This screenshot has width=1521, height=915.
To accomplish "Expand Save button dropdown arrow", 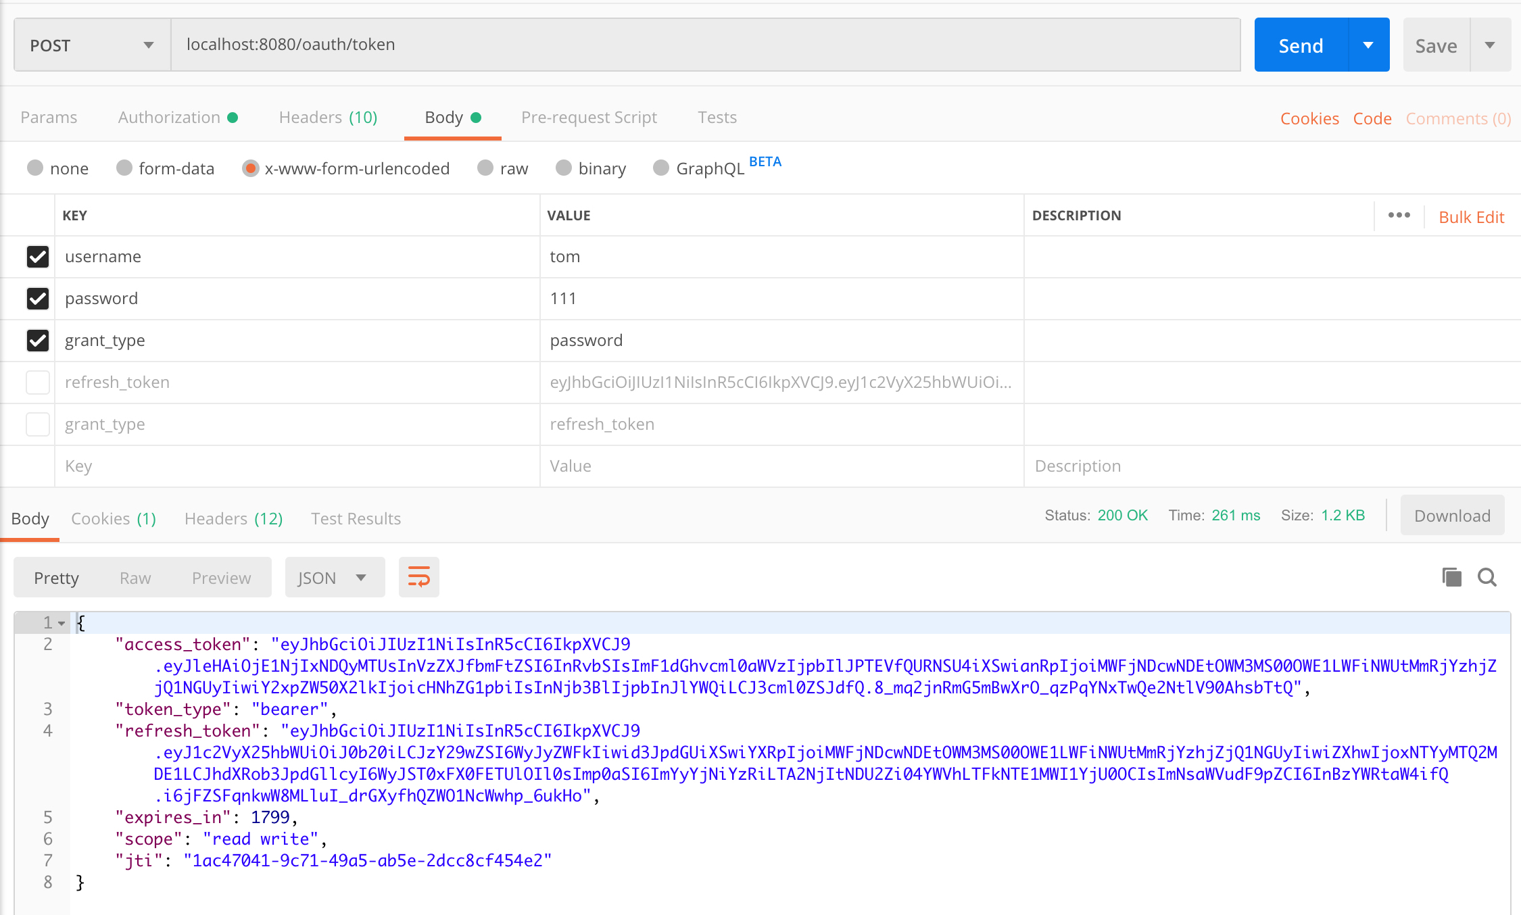I will [1489, 45].
